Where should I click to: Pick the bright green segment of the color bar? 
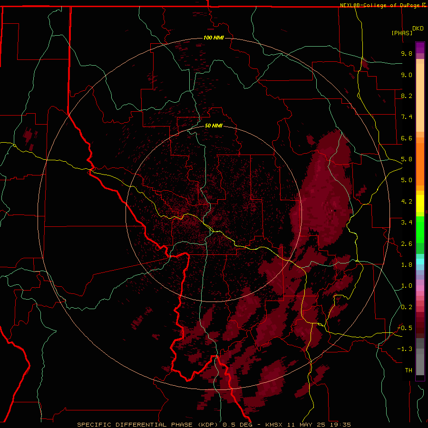[420, 230]
